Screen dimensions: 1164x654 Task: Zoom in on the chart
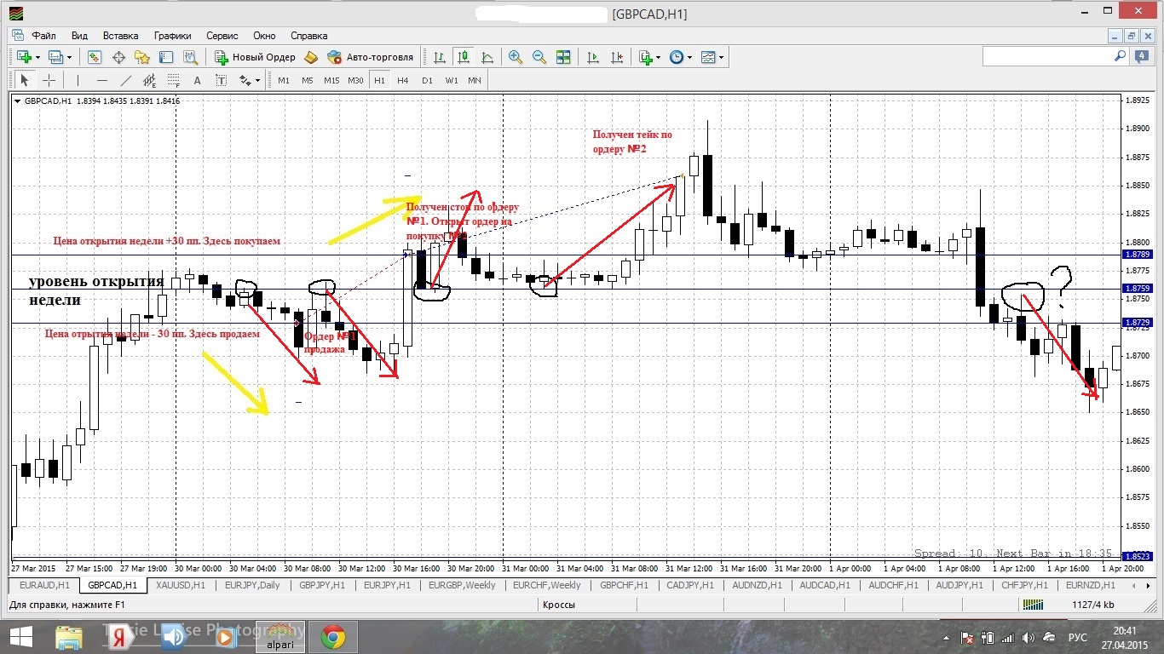pyautogui.click(x=516, y=57)
